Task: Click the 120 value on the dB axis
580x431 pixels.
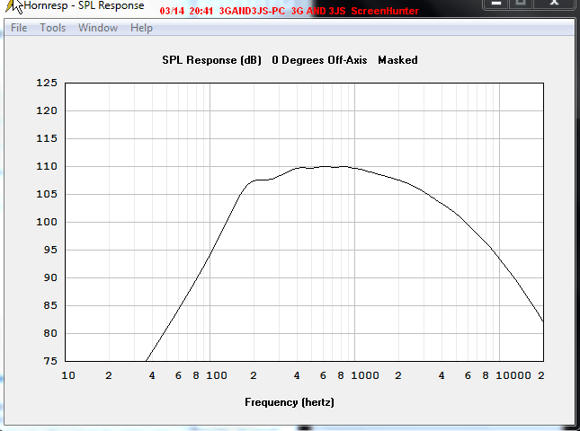Action: point(47,110)
